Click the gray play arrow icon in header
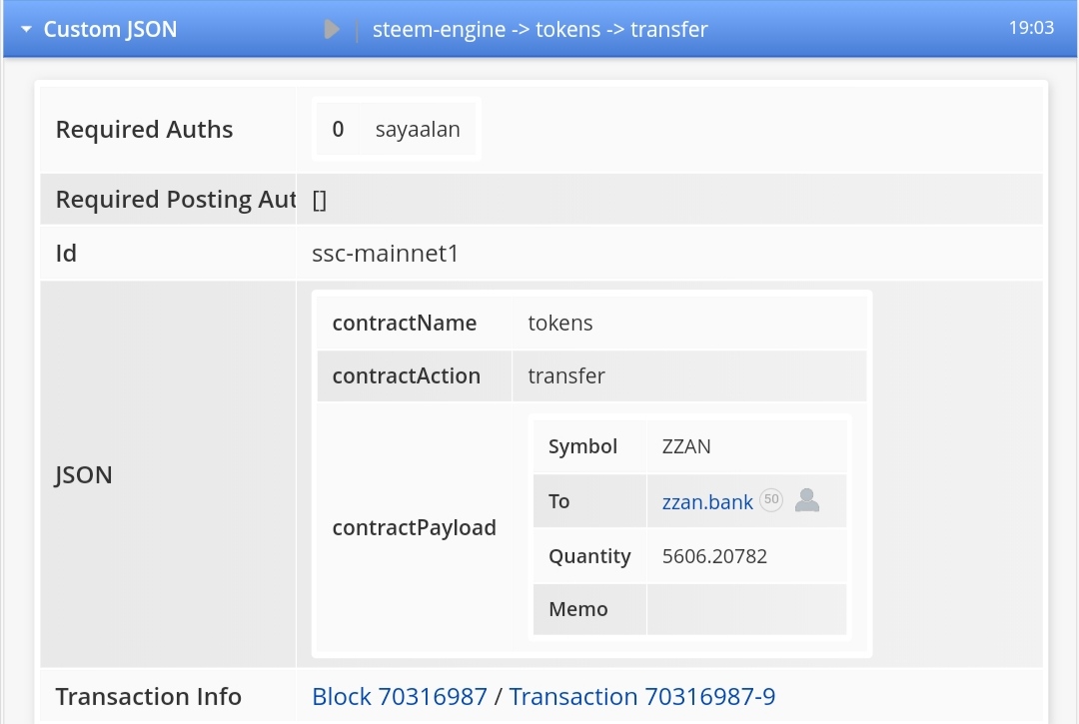Screen dimensions: 1079x724 pos(333,30)
